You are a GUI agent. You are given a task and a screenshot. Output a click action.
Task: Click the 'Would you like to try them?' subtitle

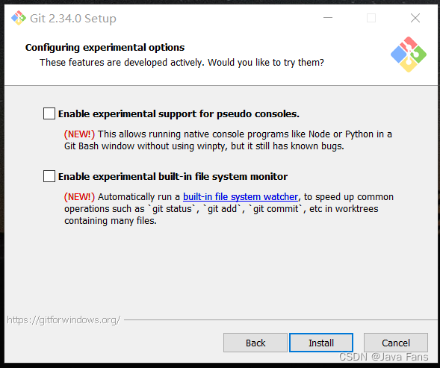point(266,62)
